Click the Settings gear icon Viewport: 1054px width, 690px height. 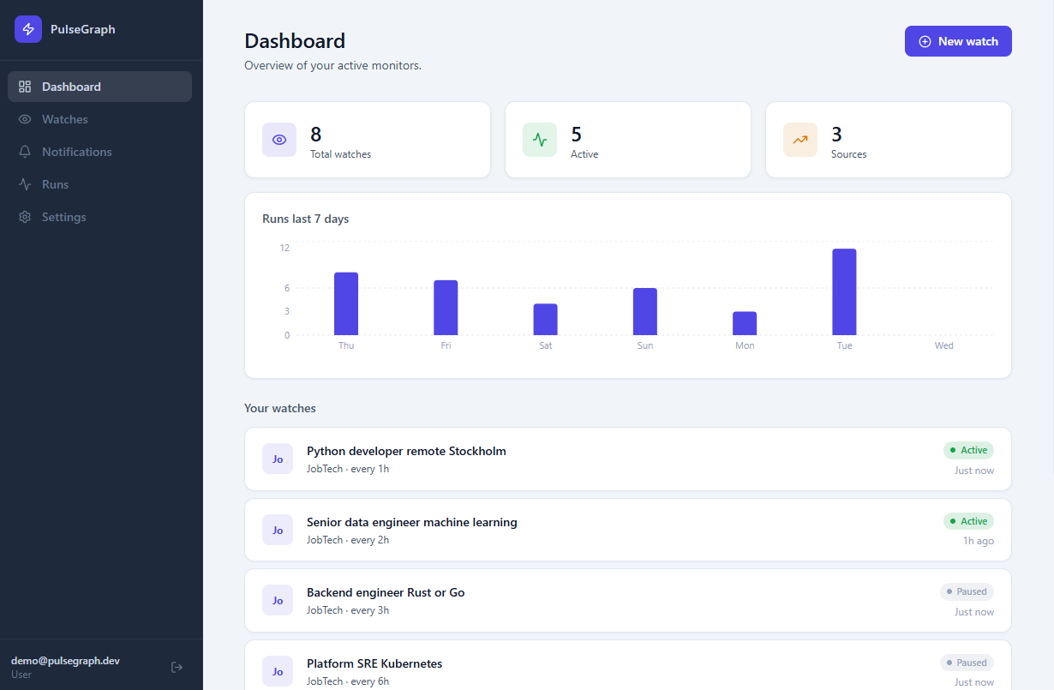(25, 217)
